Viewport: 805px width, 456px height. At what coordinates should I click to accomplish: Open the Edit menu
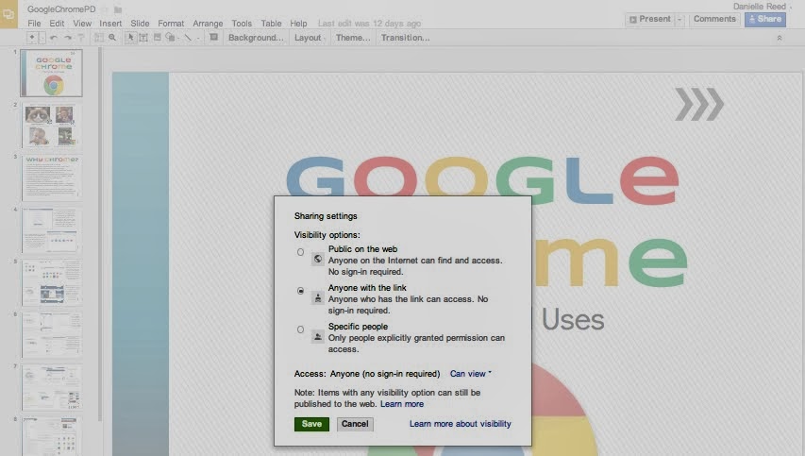pos(57,23)
